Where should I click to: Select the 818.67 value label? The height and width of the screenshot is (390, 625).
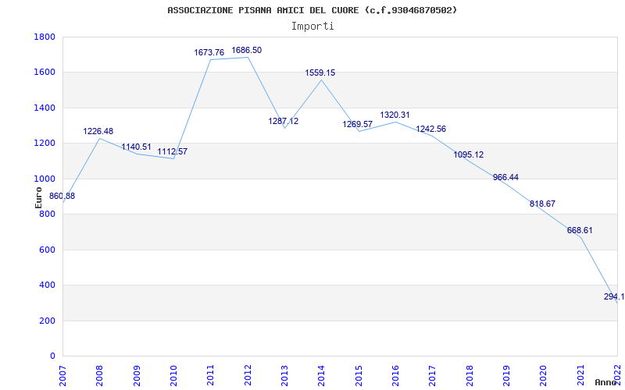(542, 204)
